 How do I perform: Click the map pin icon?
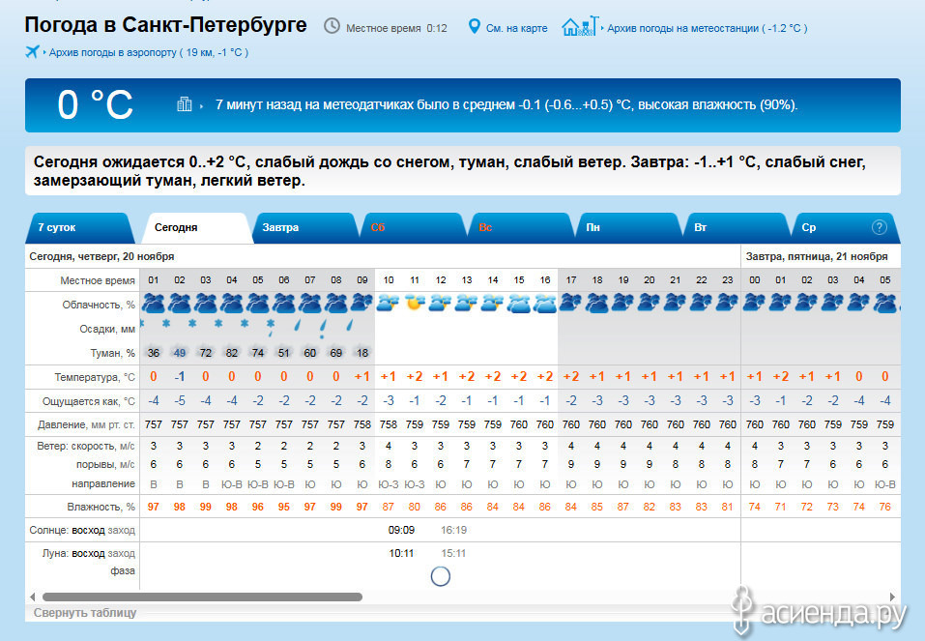coord(474,26)
